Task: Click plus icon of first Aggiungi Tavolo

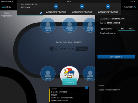Action: pos(56,7)
